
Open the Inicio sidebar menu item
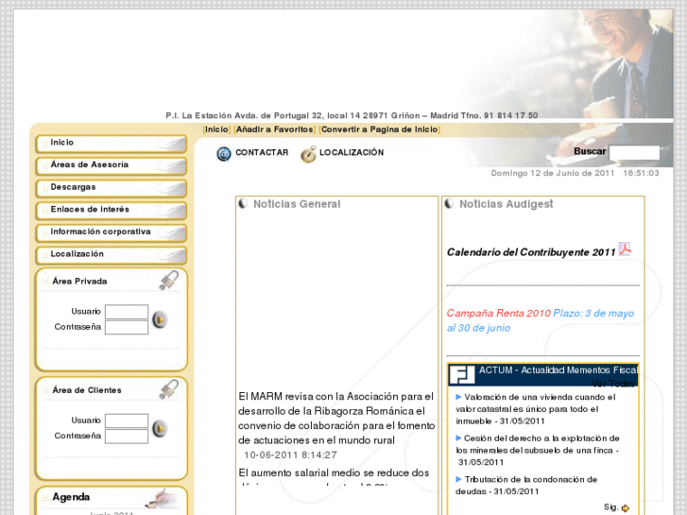112,144
